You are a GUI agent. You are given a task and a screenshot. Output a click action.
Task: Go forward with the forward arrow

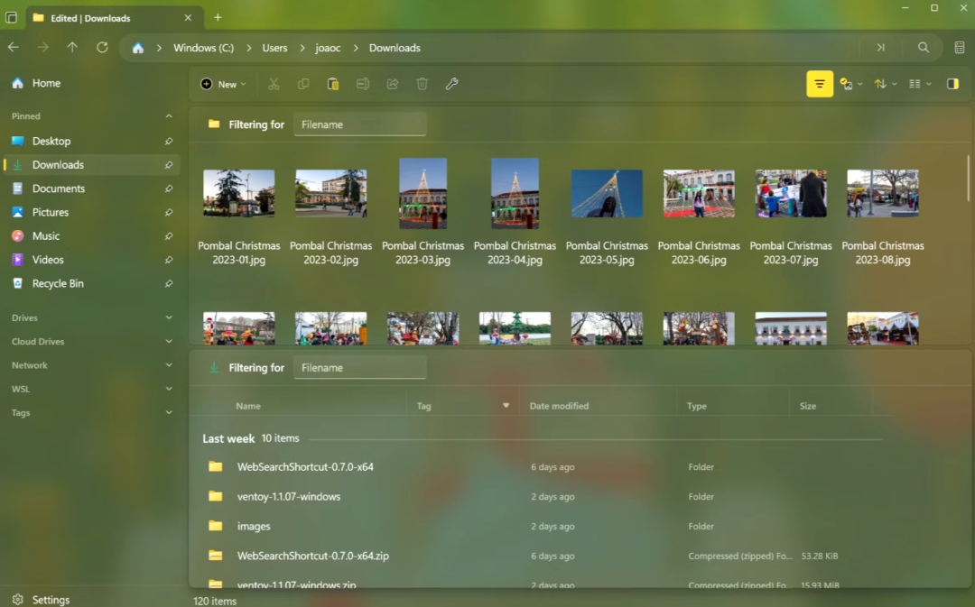click(43, 47)
